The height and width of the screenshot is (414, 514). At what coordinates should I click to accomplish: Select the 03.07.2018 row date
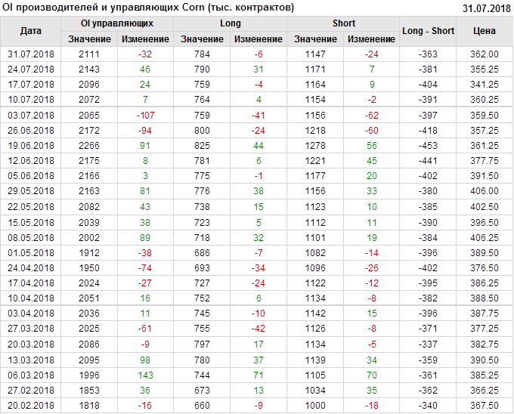pyautogui.click(x=31, y=115)
